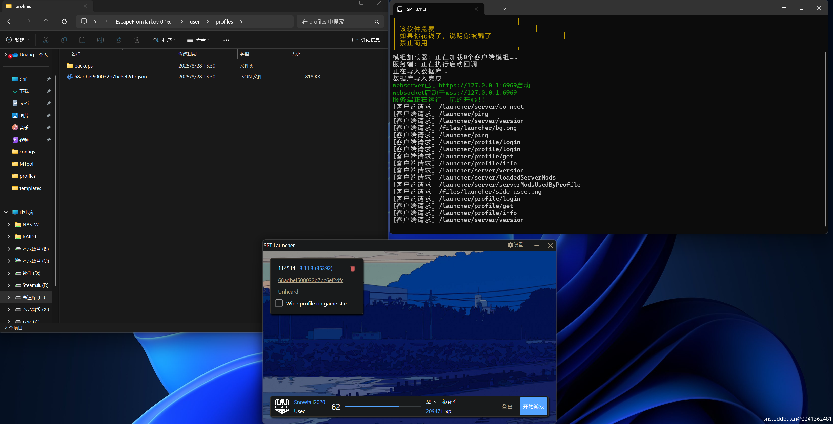The height and width of the screenshot is (424, 833).
Task: Expand 本地磁盘 (C:) tree node
Action: 9,261
